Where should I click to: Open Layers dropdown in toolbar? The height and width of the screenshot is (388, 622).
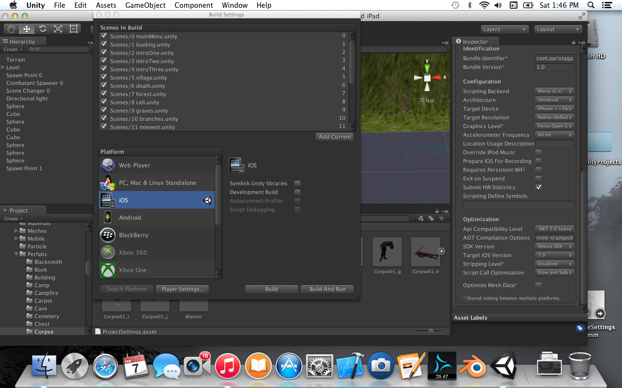505,29
